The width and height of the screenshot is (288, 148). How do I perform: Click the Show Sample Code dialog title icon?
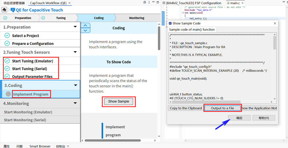[170, 23]
